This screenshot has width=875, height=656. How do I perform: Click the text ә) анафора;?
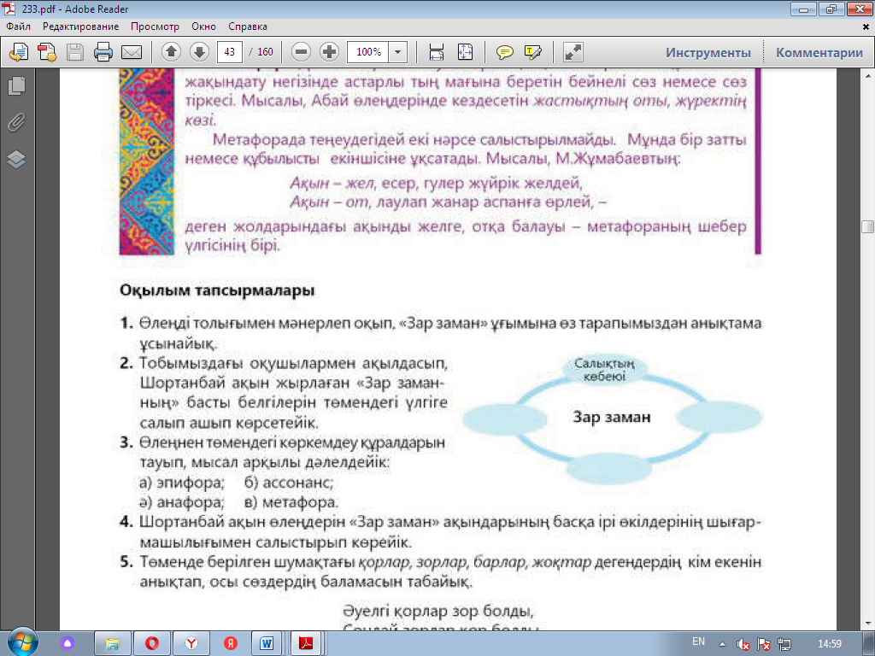pos(181,502)
